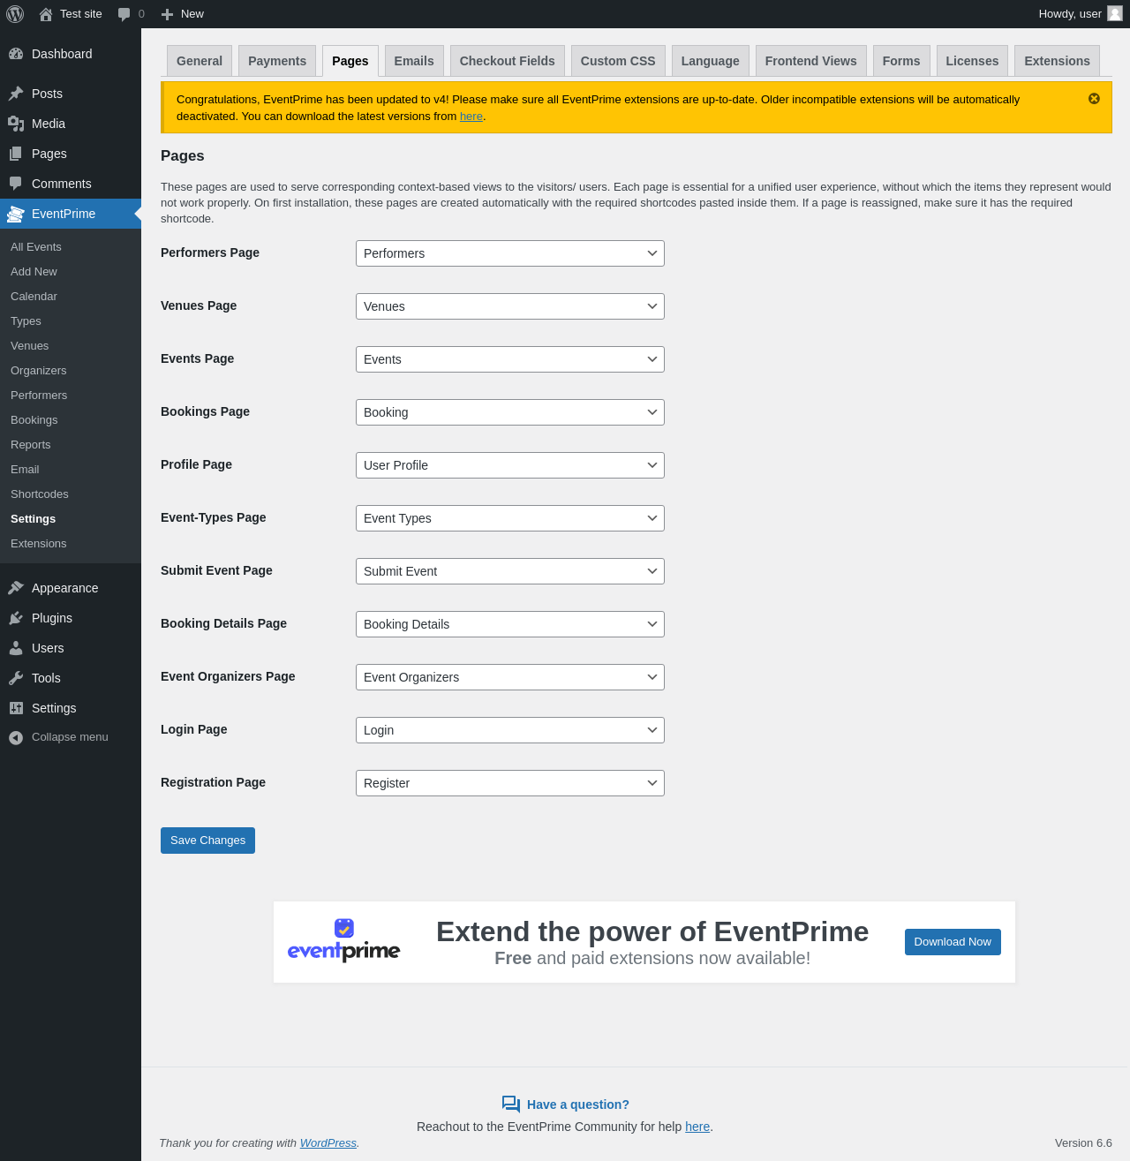Switch to the Checkout Fields tab

[508, 61]
